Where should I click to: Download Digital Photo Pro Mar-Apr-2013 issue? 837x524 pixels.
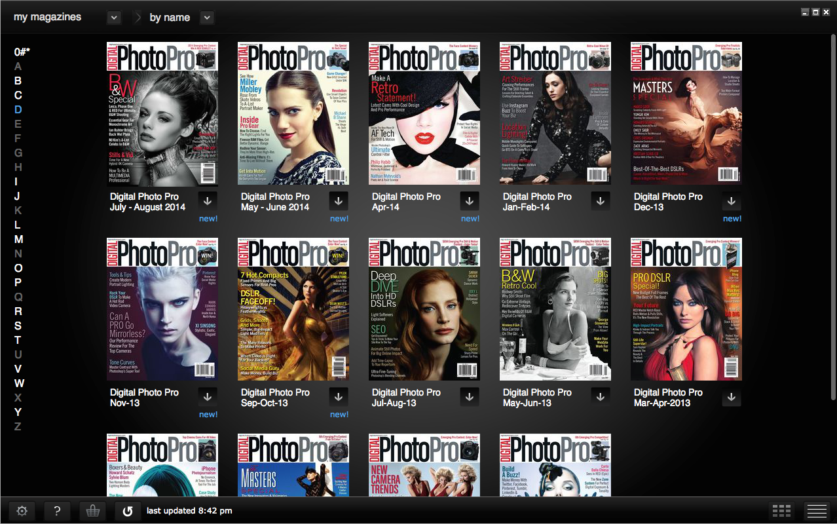(732, 397)
